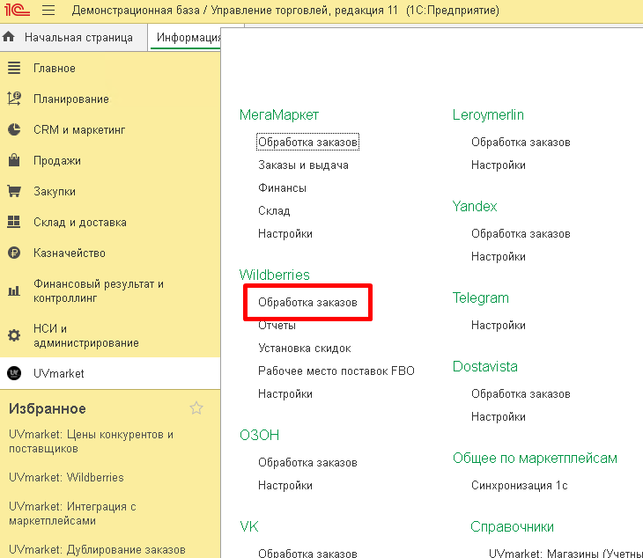Click the CRM и маркетинг pie icon
Image resolution: width=643 pixels, height=558 pixels.
pos(14,129)
